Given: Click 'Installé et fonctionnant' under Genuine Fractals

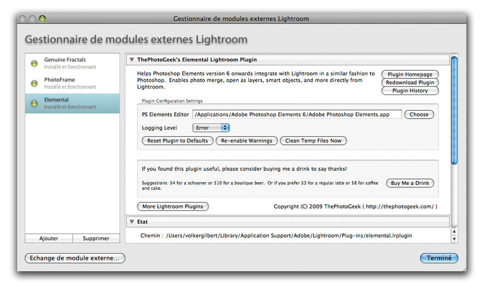Looking at the screenshot, I should (x=70, y=67).
